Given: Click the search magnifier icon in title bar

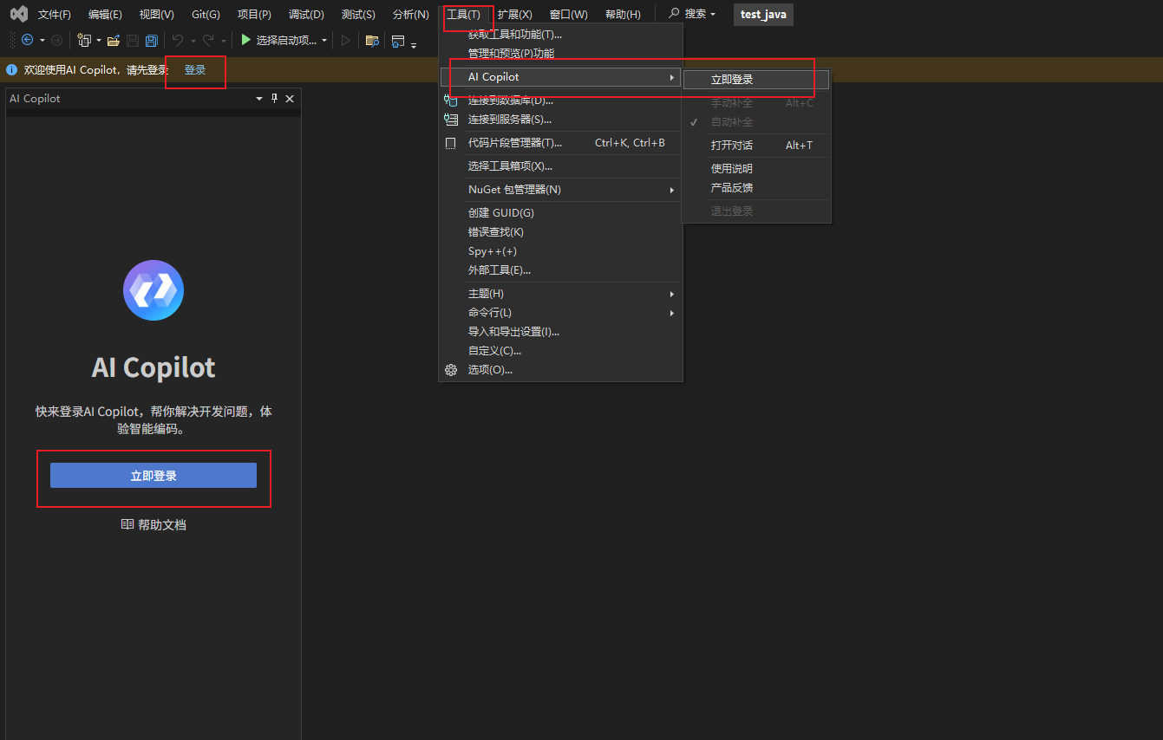Looking at the screenshot, I should pos(674,14).
